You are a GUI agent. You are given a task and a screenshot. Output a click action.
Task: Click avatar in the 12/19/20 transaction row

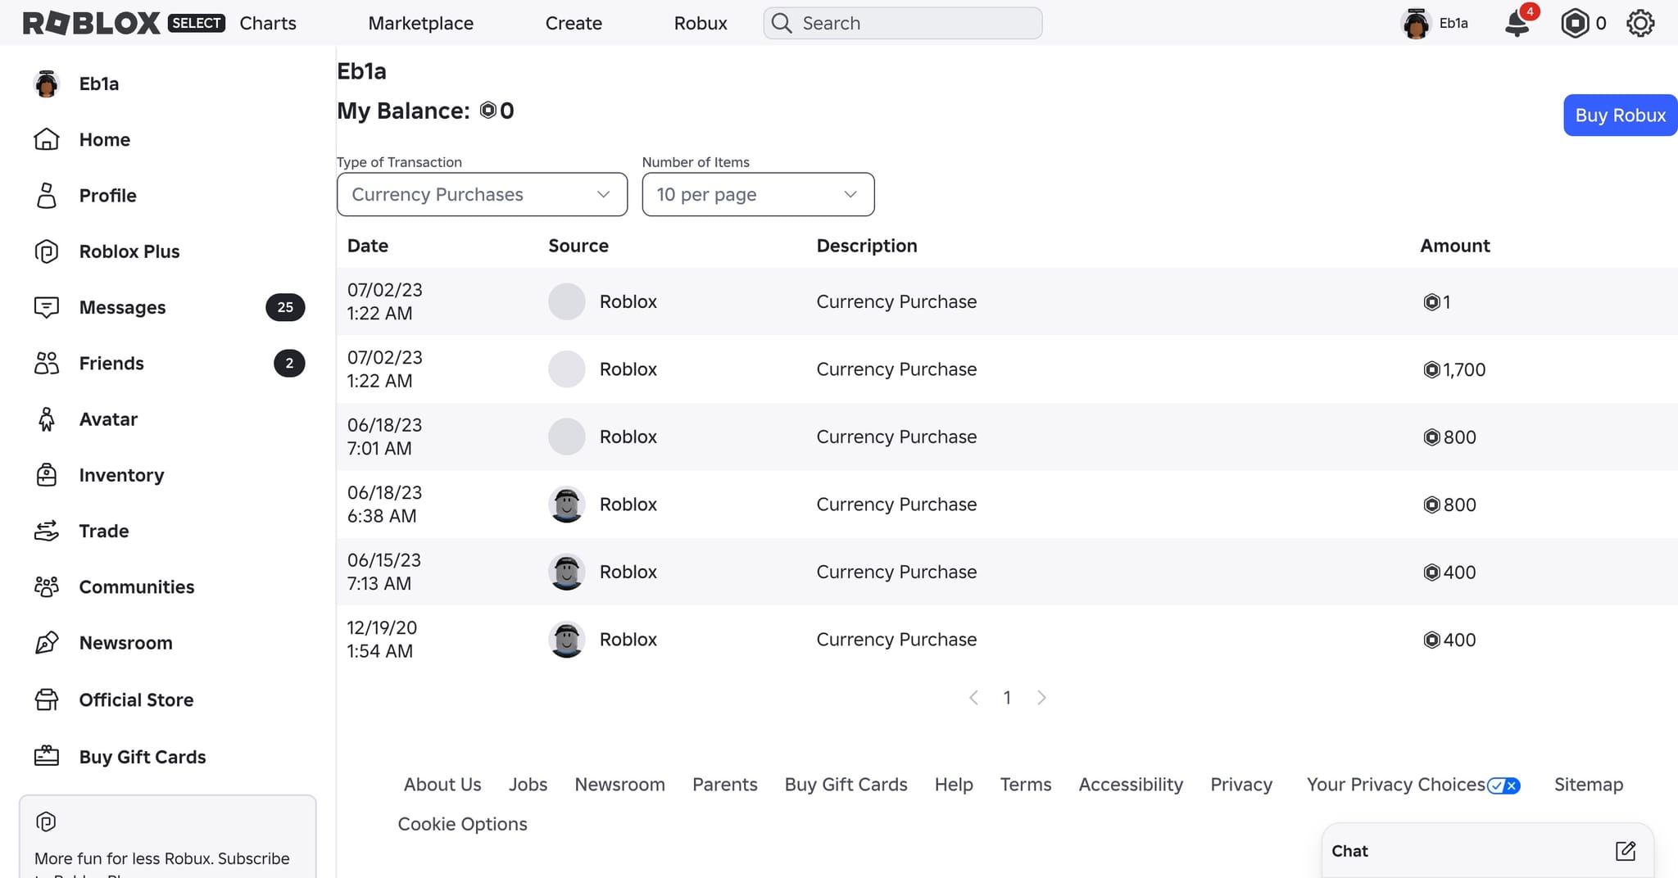point(566,640)
